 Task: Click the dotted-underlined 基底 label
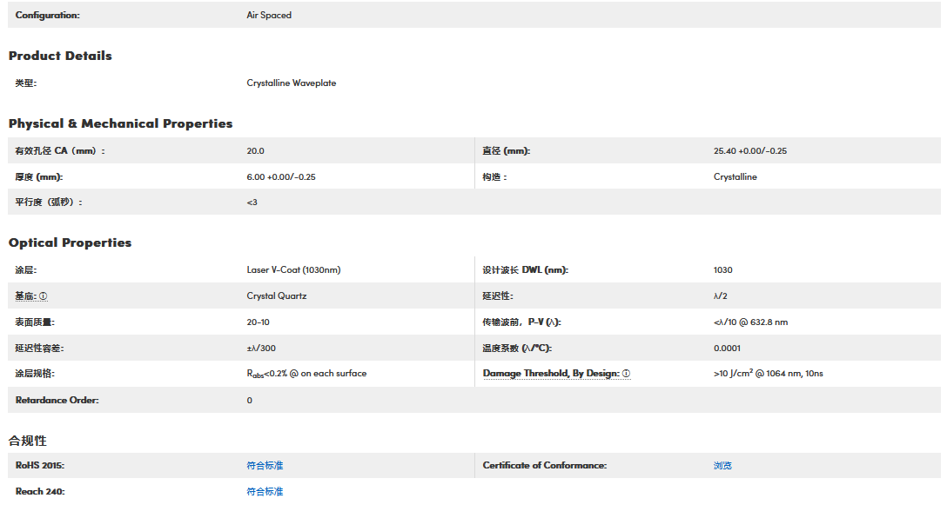26,296
